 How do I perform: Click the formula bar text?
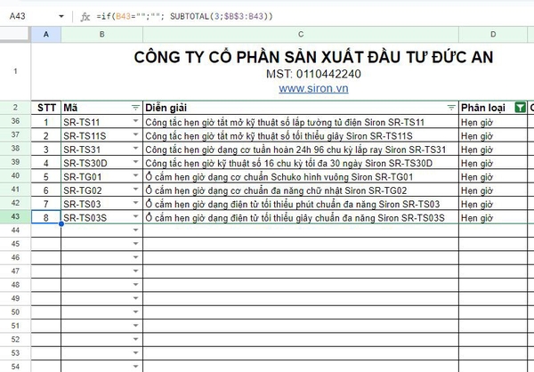[x=184, y=16]
